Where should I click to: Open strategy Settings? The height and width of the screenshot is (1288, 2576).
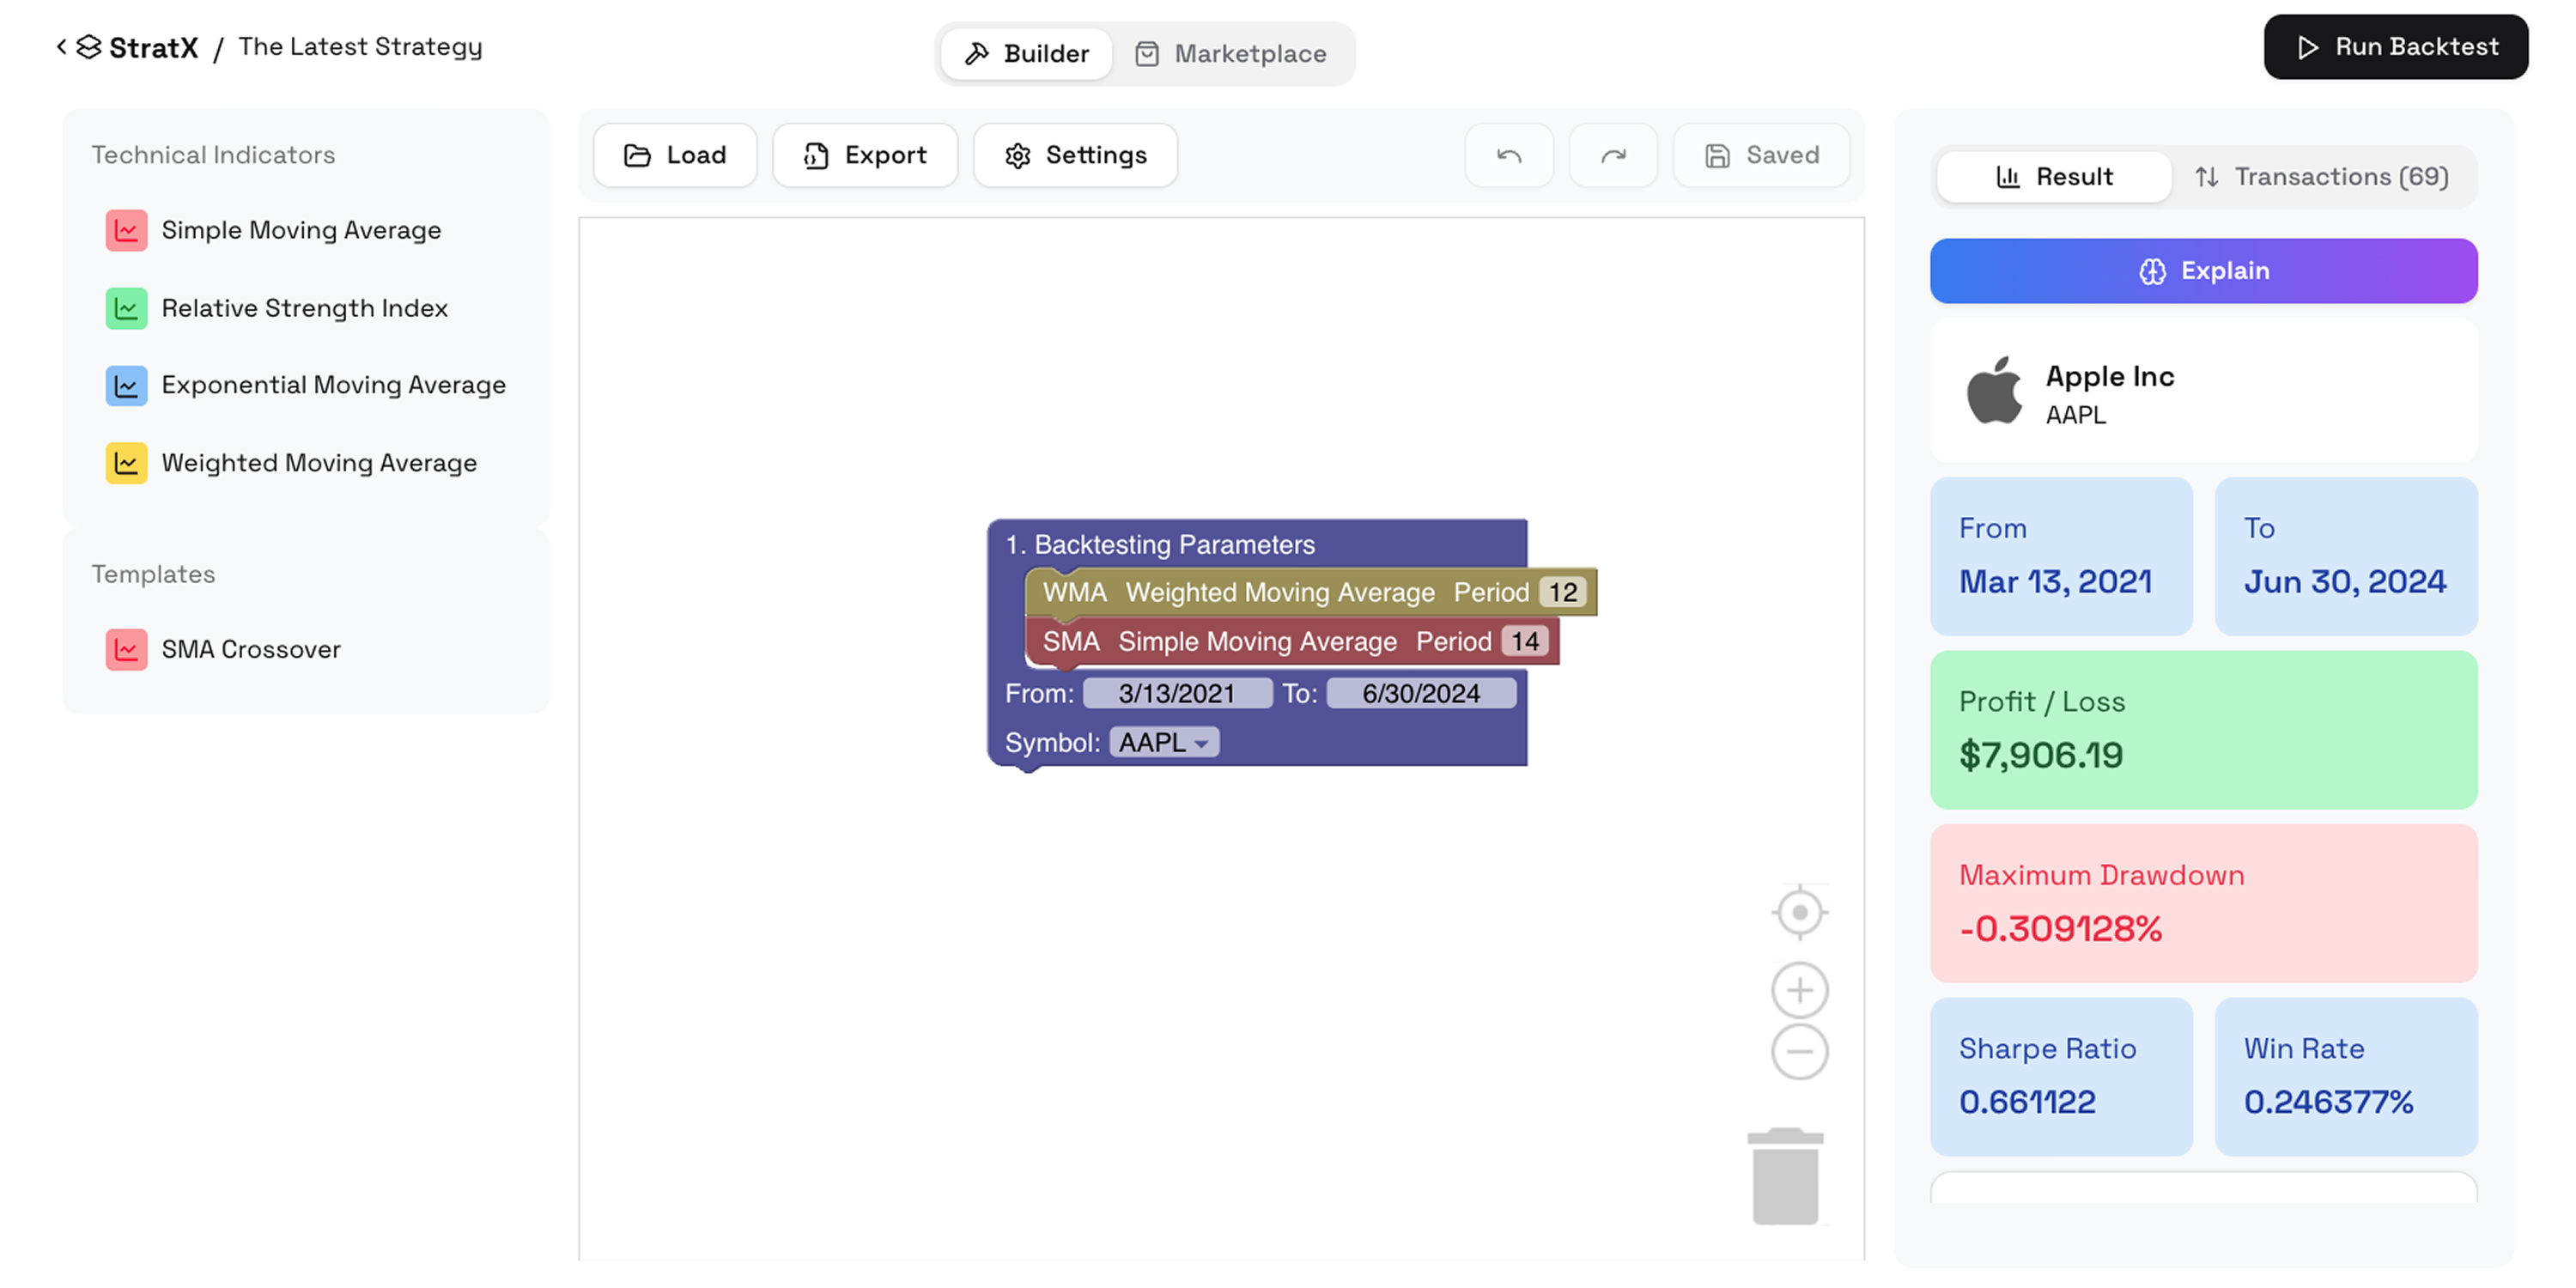tap(1075, 155)
